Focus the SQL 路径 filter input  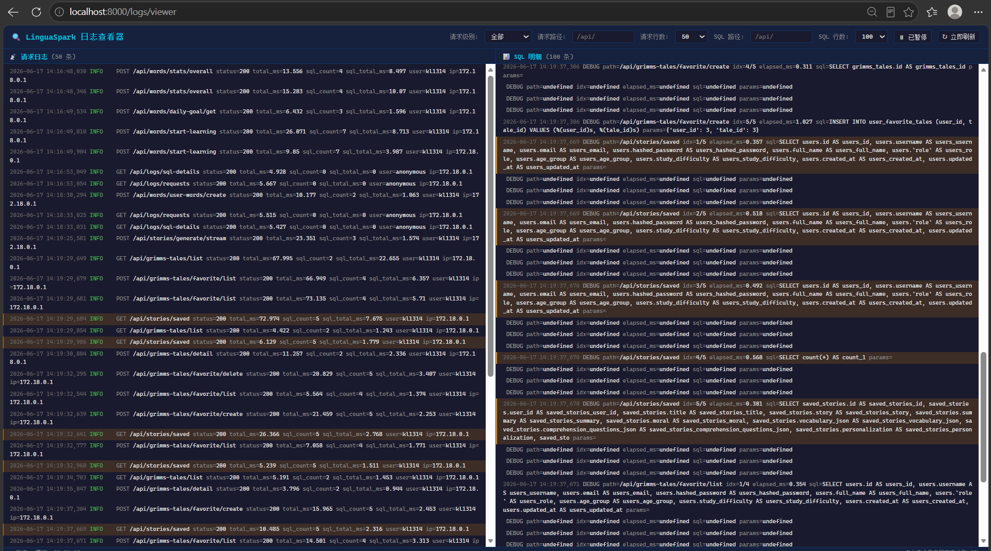tap(781, 37)
